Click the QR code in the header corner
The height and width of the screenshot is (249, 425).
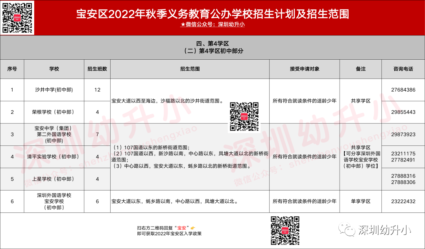coord(17,18)
